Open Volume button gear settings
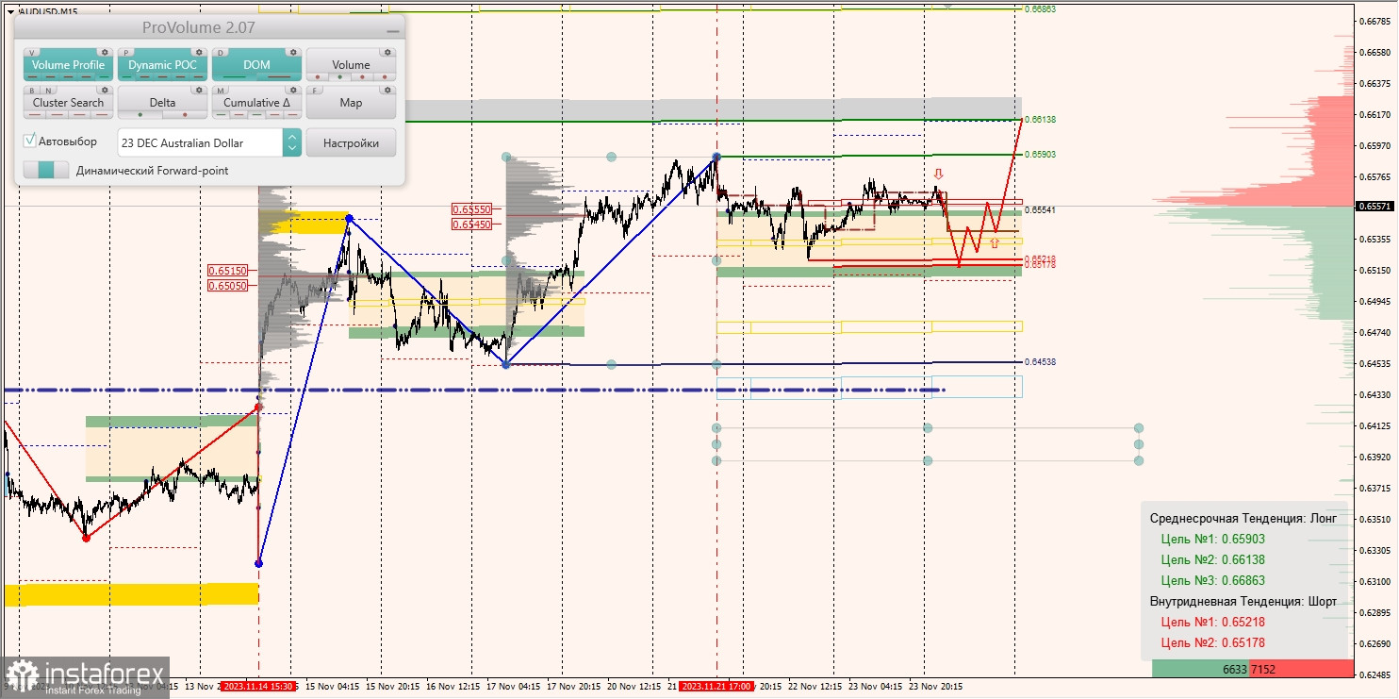 click(387, 53)
